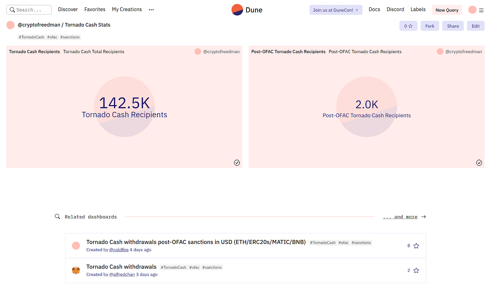
Task: Click the coldfire dashboard author avatar
Action: tap(76, 246)
